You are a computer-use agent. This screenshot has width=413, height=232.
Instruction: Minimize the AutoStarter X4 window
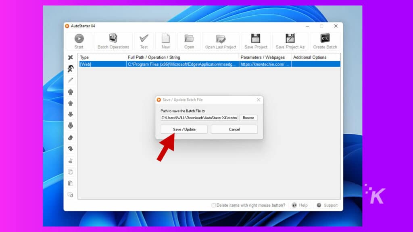(307, 26)
